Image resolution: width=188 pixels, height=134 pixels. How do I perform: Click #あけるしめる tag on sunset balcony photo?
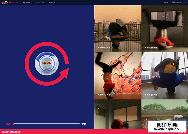pos(104,47)
